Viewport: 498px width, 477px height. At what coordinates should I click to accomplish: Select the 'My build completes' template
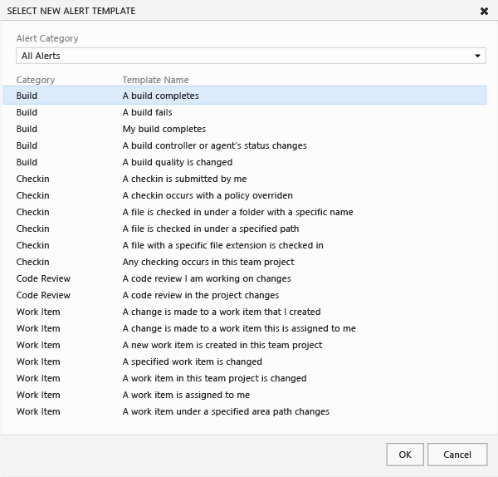pyautogui.click(x=245, y=129)
